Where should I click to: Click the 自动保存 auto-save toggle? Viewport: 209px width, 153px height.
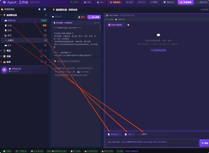coord(204,9)
